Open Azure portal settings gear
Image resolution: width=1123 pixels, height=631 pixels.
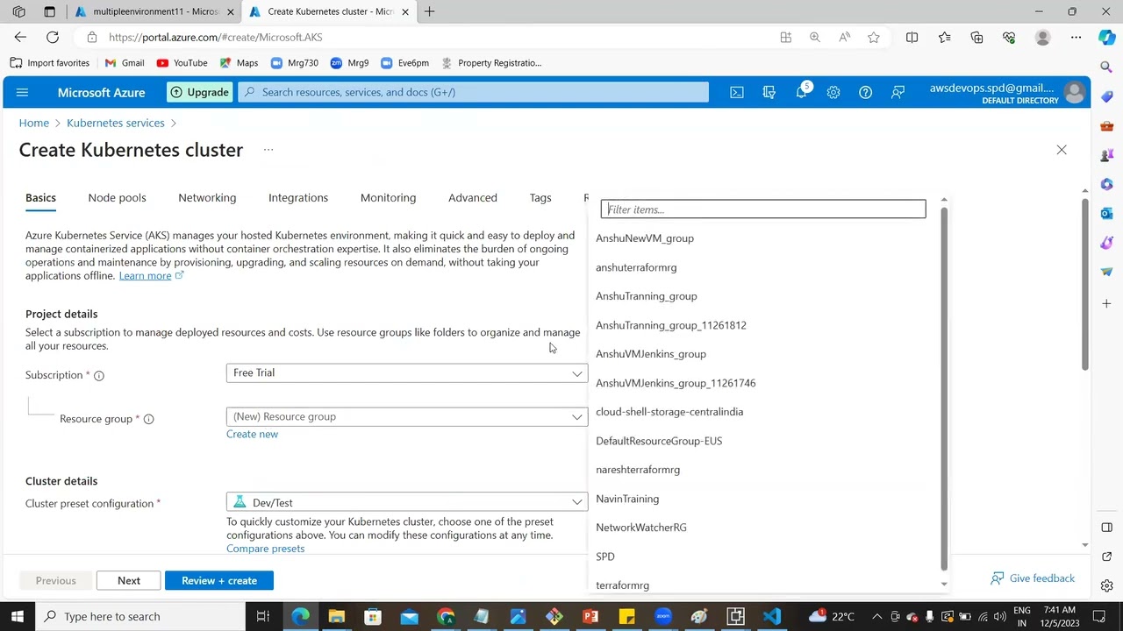point(833,92)
